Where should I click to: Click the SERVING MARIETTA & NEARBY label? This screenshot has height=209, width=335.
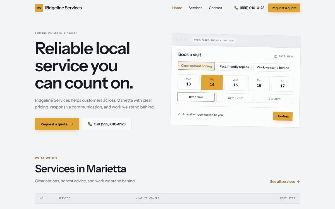[x=56, y=33]
